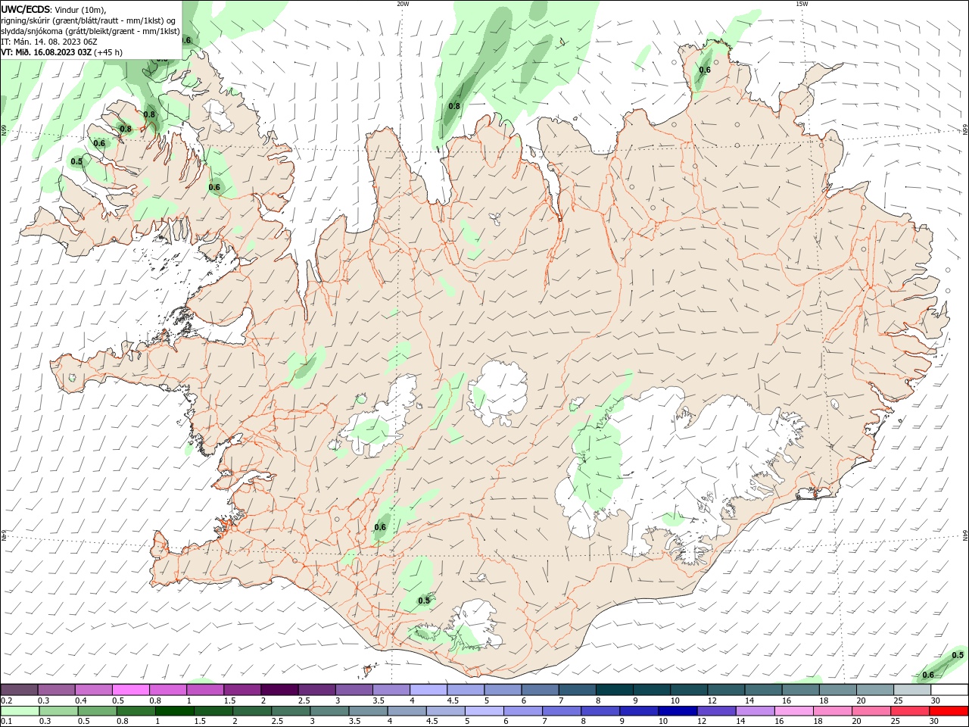Pick the 0.8 green swatch in lower legend row
This screenshot has width=969, height=727.
[x=136, y=711]
